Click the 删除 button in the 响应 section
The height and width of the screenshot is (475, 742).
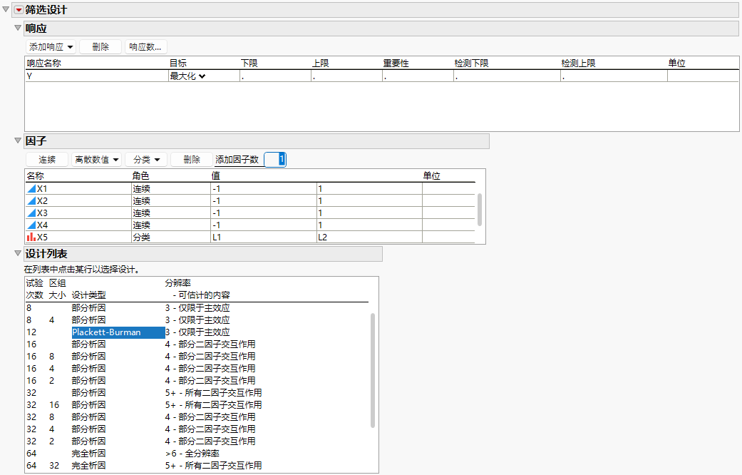pos(101,47)
